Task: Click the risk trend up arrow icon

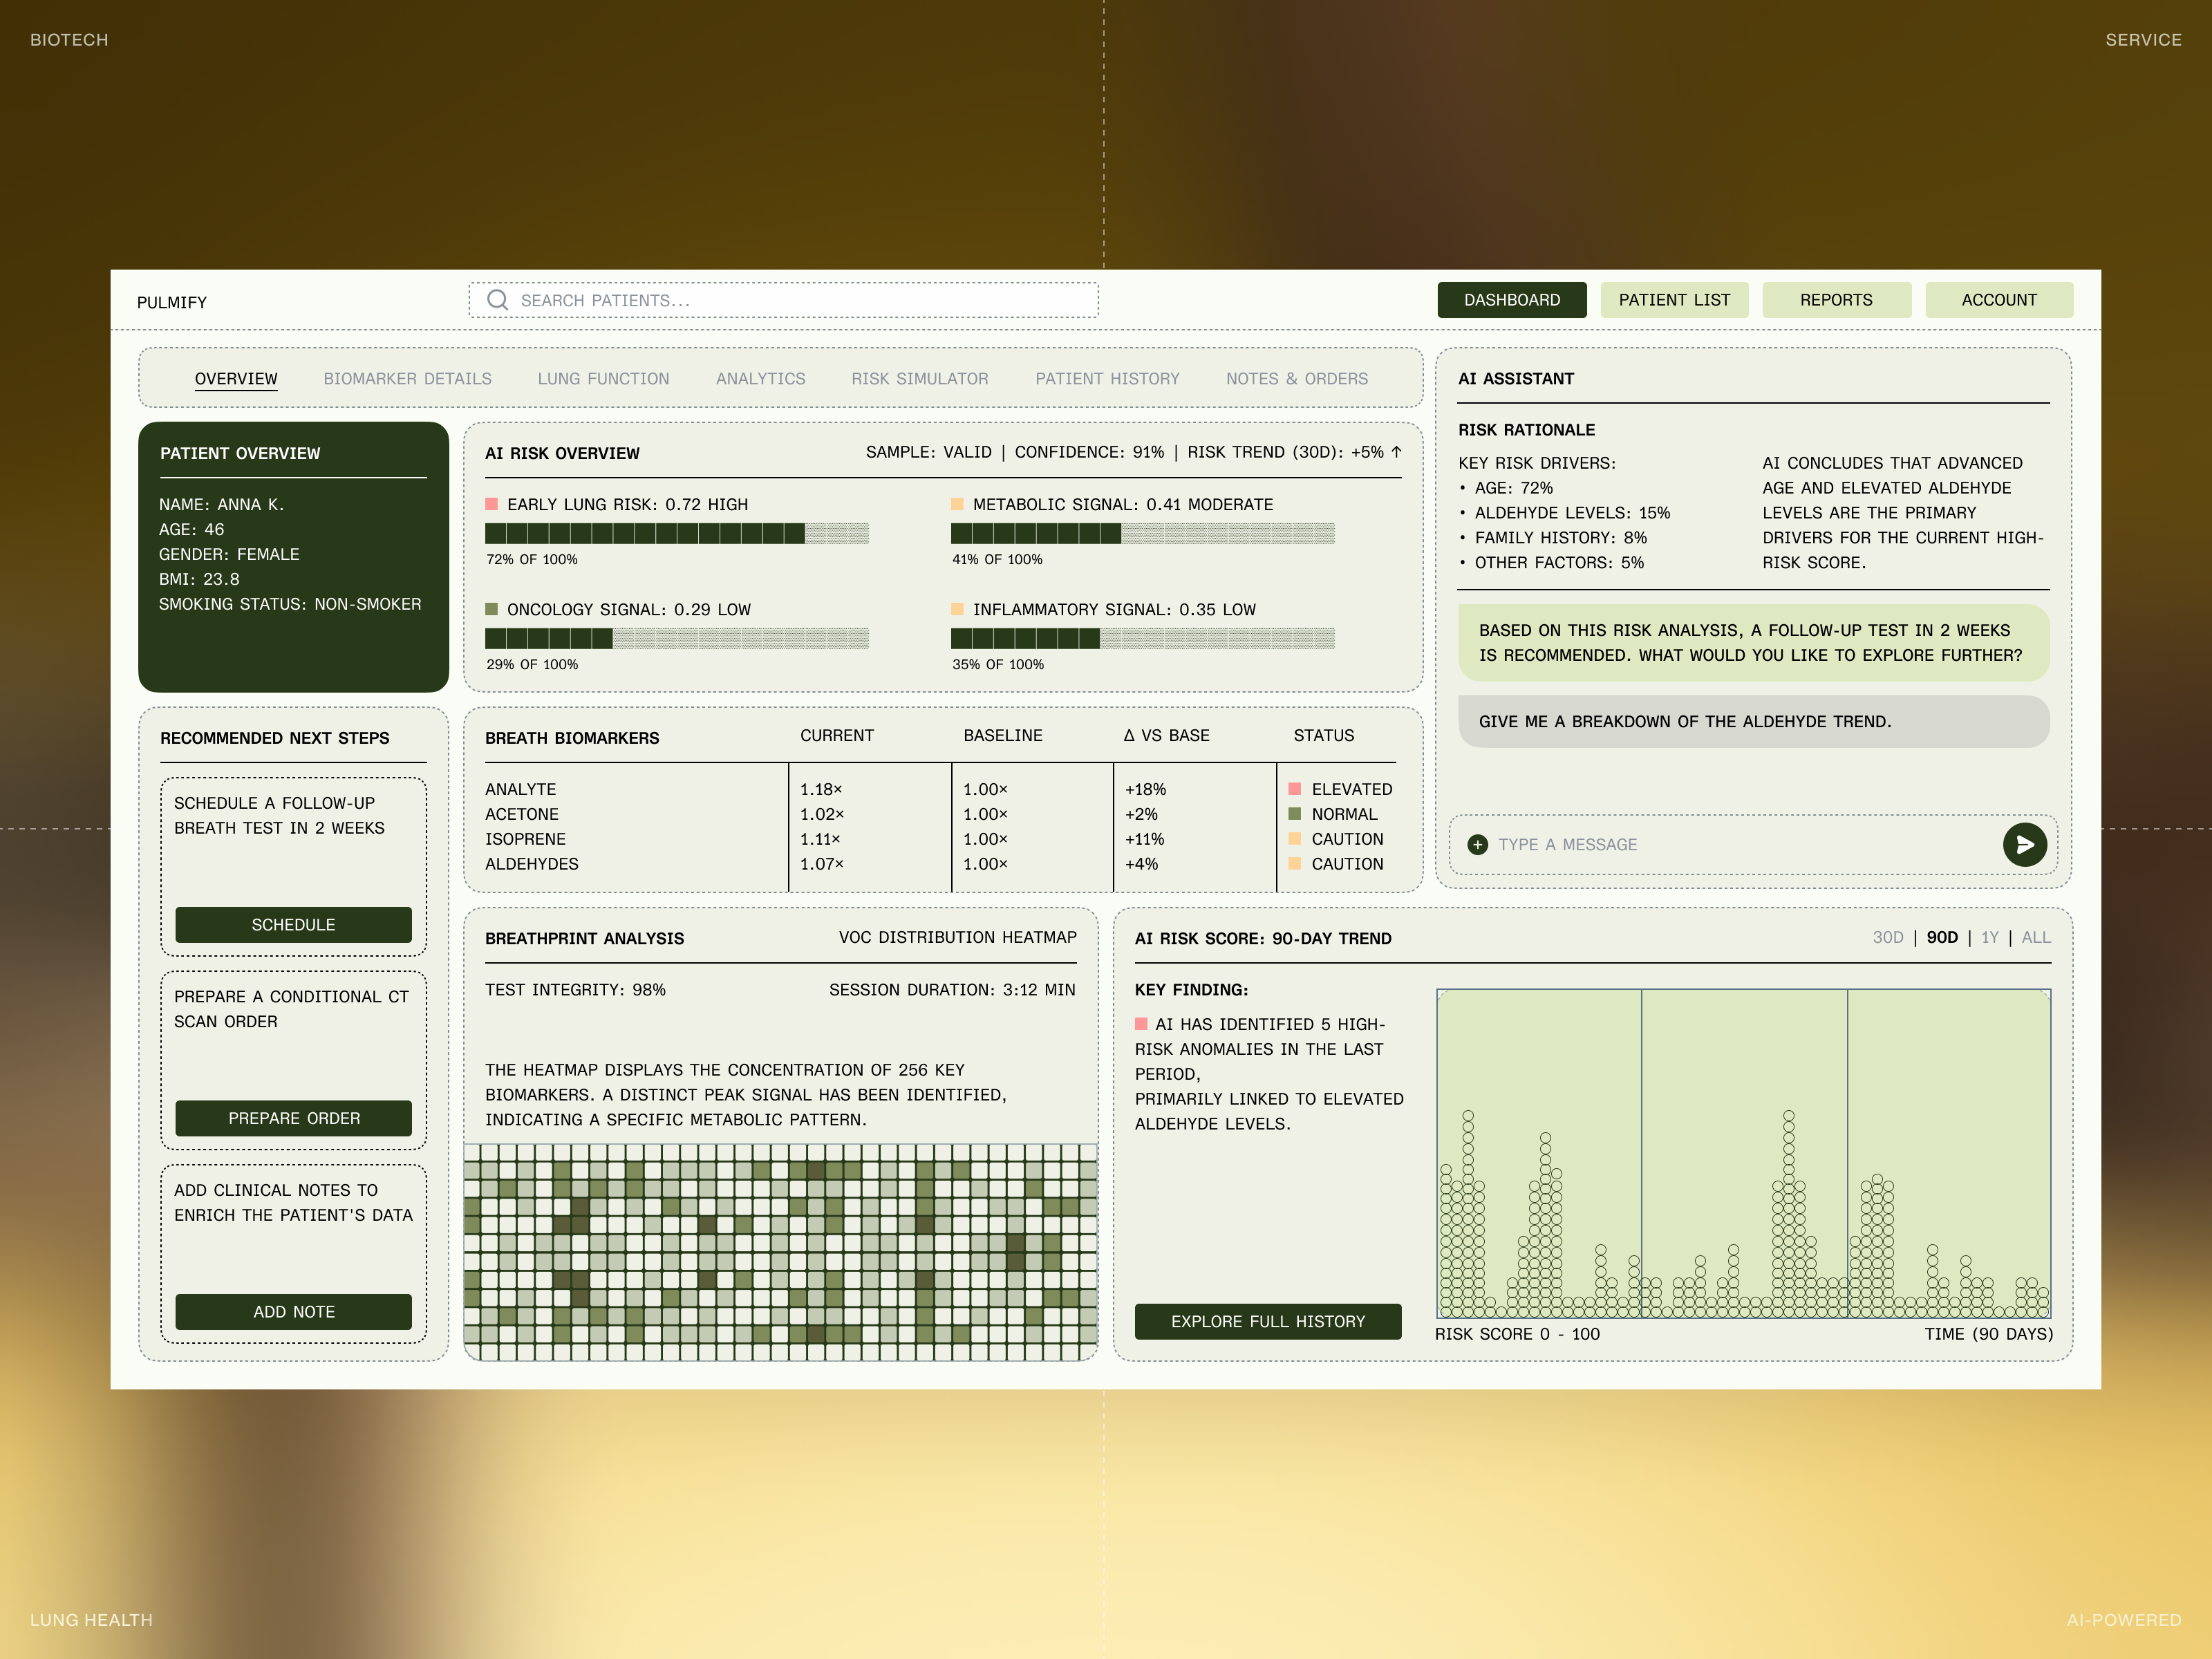Action: [1396, 452]
